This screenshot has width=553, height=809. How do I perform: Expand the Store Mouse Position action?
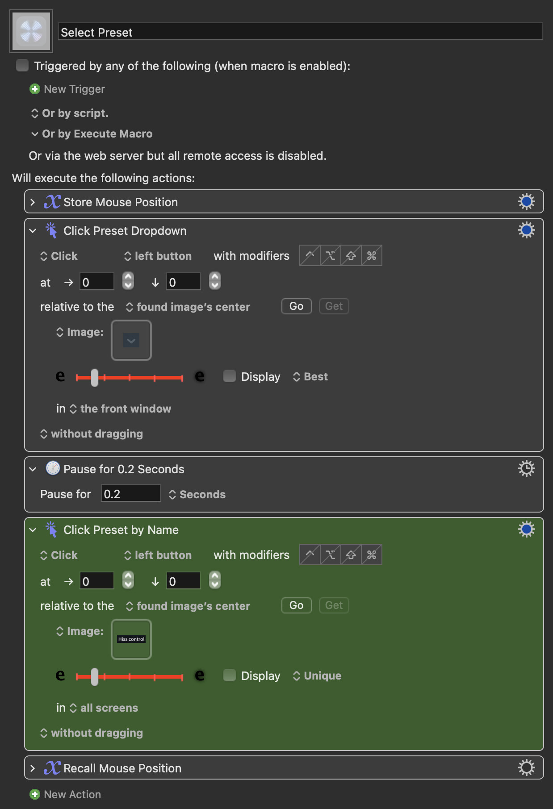click(x=33, y=202)
